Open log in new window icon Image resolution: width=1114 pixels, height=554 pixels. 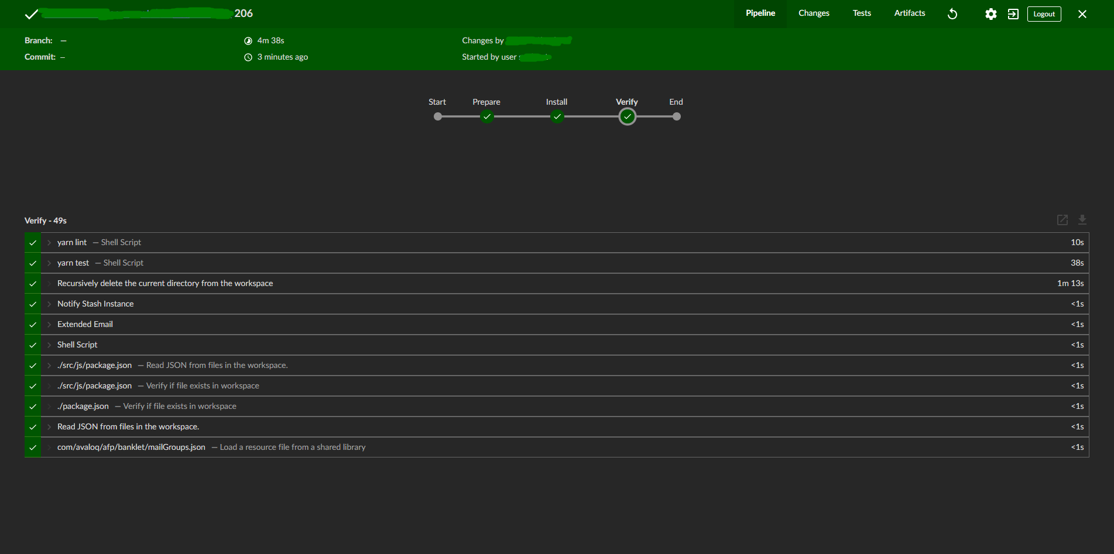(x=1062, y=220)
